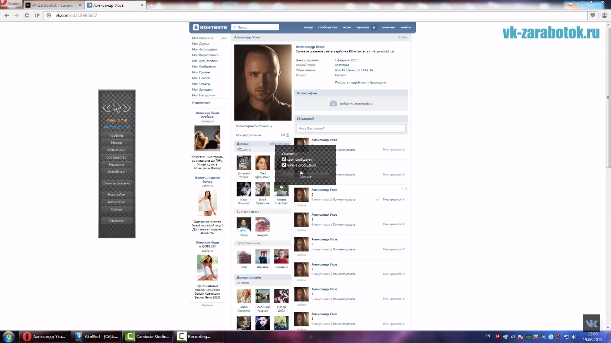
Task: Click the VK search field 'Поиск'
Action: (x=255, y=27)
